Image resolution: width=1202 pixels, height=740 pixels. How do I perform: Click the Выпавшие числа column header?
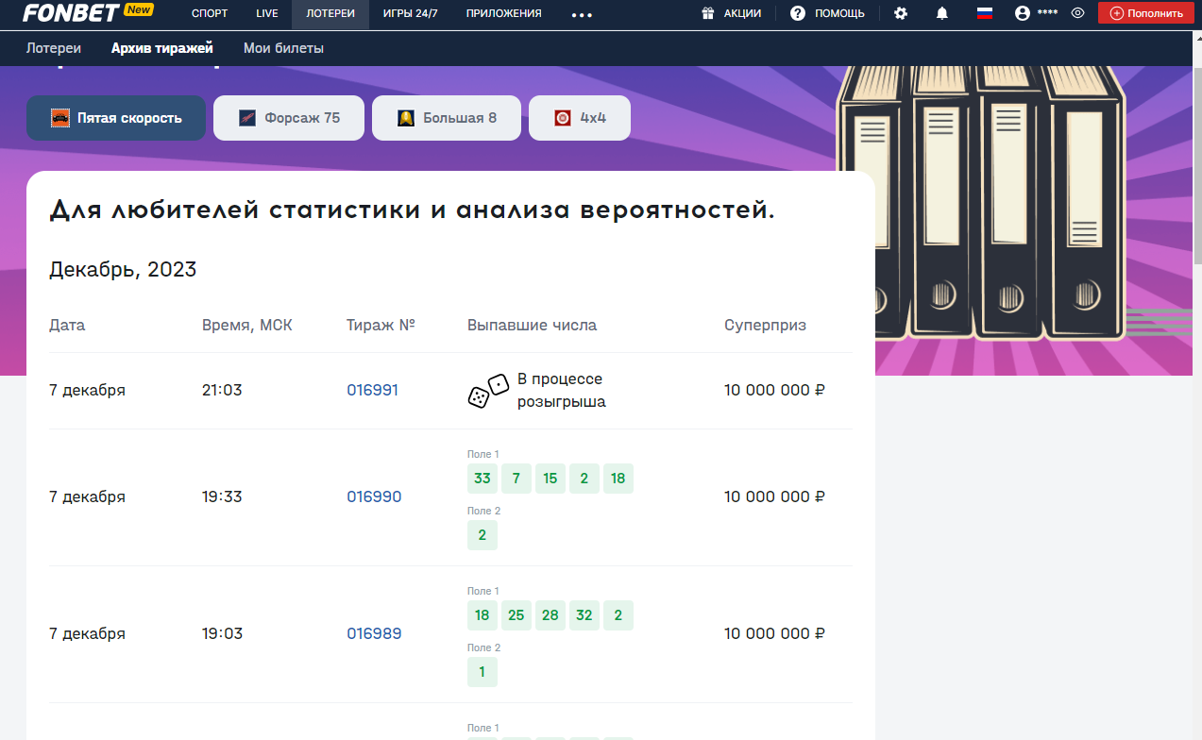(x=532, y=326)
